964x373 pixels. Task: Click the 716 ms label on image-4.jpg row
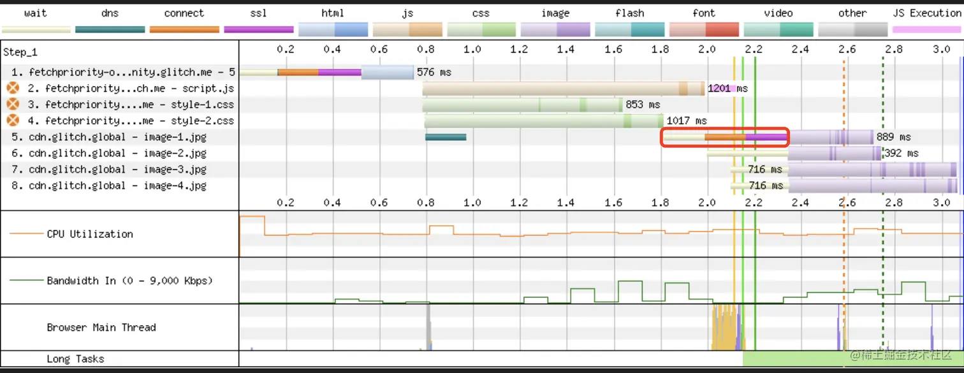coord(765,186)
